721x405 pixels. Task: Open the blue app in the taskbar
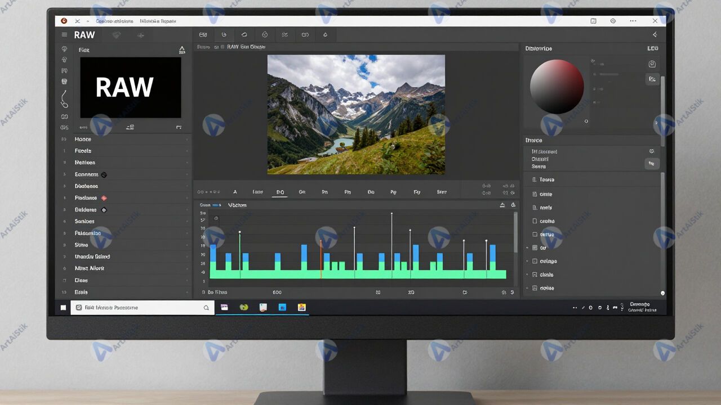point(282,307)
